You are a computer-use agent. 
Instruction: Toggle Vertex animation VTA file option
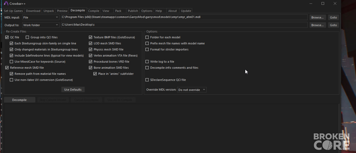point(91,55)
